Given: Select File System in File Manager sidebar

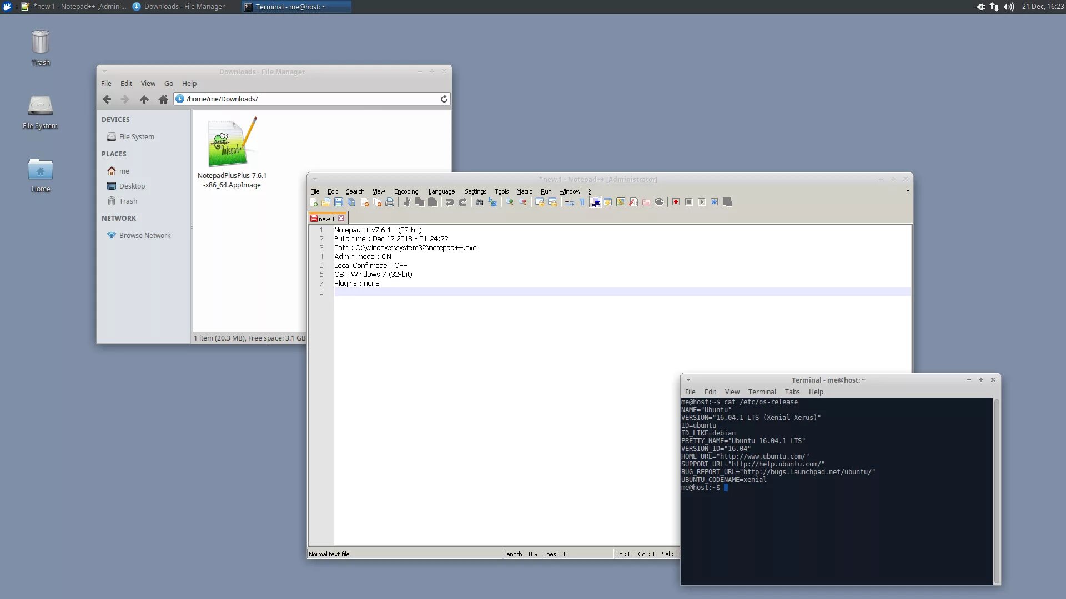Looking at the screenshot, I should coord(131,137).
